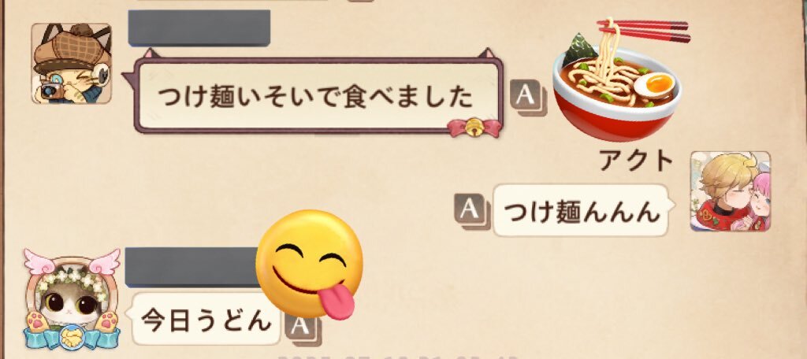The width and height of the screenshot is (807, 359).
Task: Tap the translate icon beside 今日うどん
Action: tap(303, 328)
